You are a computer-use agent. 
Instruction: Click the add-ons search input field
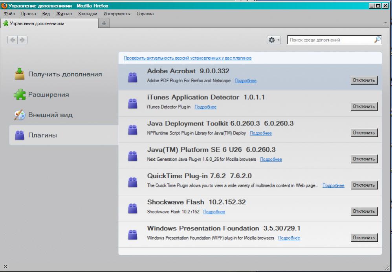pos(330,40)
